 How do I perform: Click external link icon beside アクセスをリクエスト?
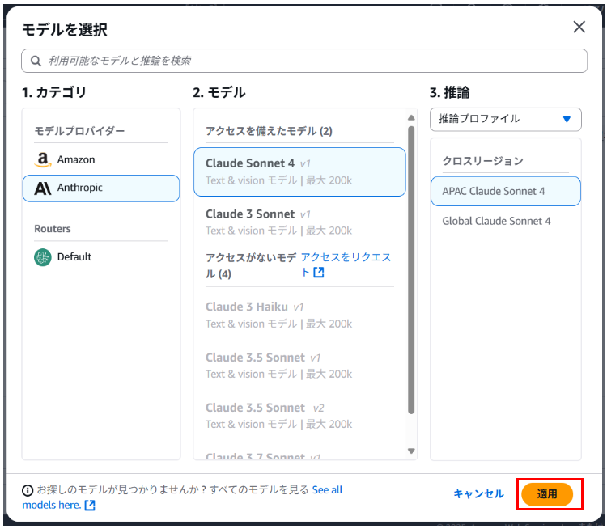[x=319, y=273]
